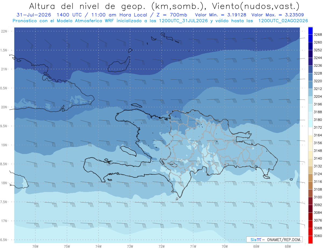Click the '17N' latitude axis label
Viewport: 323px width, 250px height.
click(4, 221)
